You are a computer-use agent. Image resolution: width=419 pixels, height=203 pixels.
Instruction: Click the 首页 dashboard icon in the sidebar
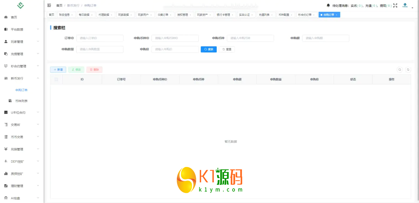coord(6,17)
